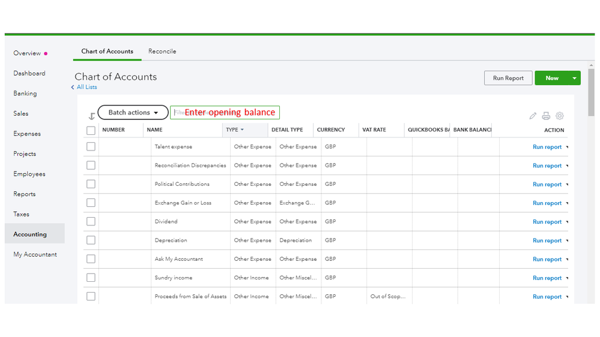
Task: Open My Accountant in the sidebar
Action: tap(35, 254)
